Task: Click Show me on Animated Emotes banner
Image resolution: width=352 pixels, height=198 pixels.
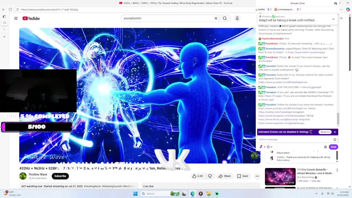Action: (x=325, y=132)
